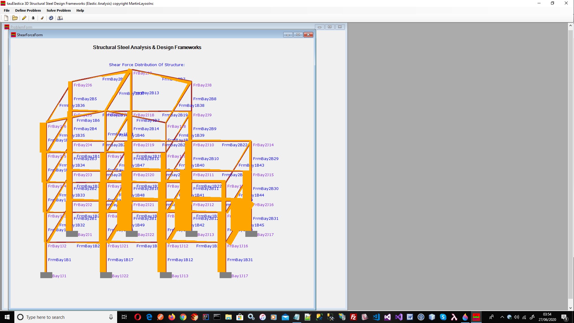This screenshot has height=323, width=574.
Task: Click the FrmBay2B29 member label
Action: tap(266, 159)
